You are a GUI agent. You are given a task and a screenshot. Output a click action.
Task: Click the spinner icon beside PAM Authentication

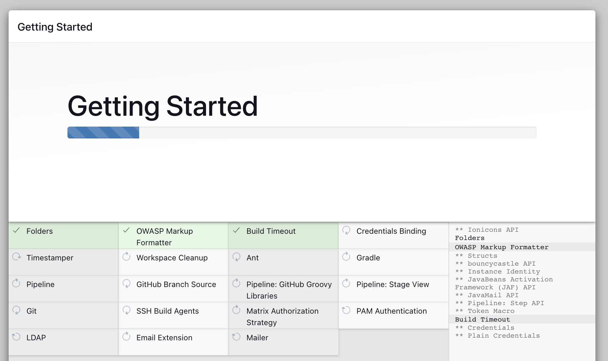346,310
